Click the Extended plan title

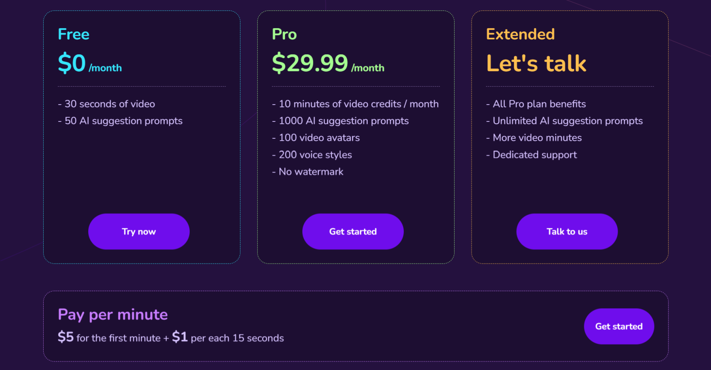pos(520,34)
